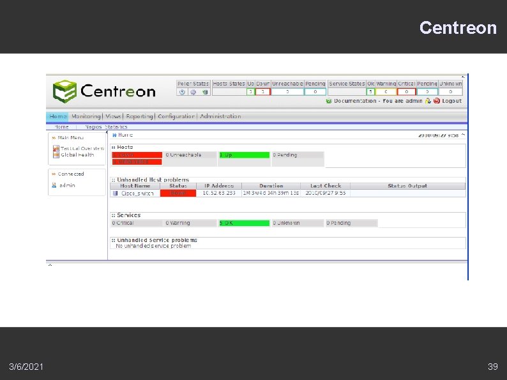This screenshot has height=380, width=507.
Task: Click the red Unhandled bar under Hosts
Action: coord(137,162)
